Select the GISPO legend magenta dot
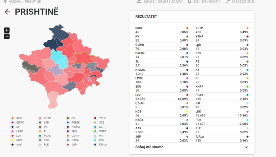 (13, 123)
